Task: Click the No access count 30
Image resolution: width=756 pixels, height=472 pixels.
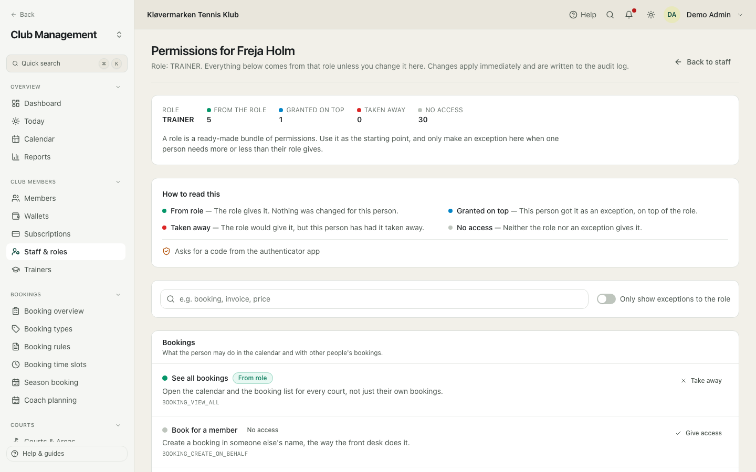Action: (x=423, y=120)
